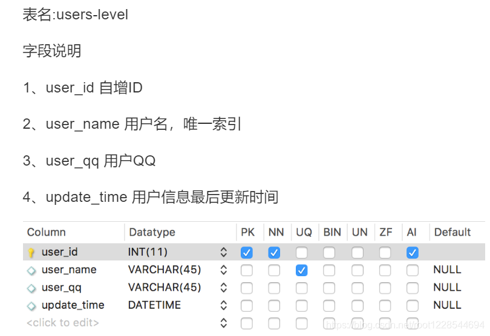Uncheck UQ for the user_name column

[302, 270]
